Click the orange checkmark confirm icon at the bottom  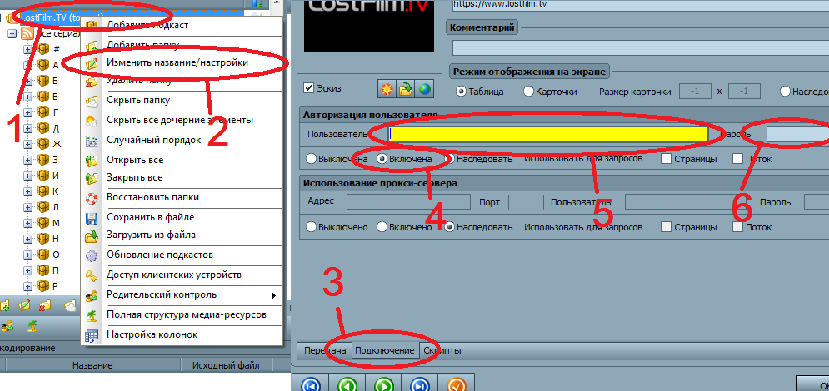tap(455, 384)
